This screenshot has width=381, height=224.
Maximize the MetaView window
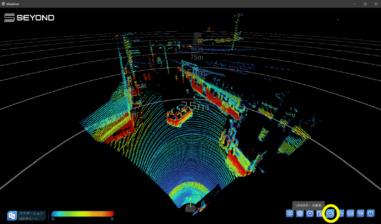click(365, 4)
